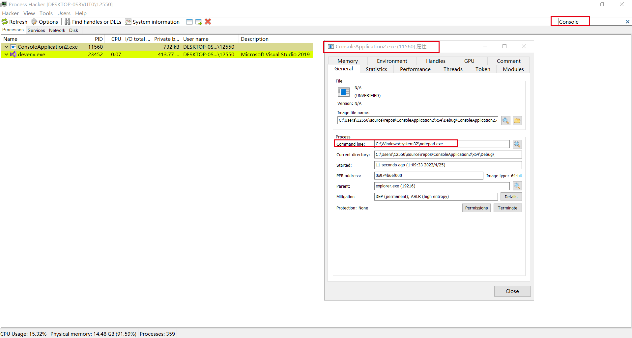Click the Physical memory status entry
The image size is (632, 338).
(x=93, y=334)
